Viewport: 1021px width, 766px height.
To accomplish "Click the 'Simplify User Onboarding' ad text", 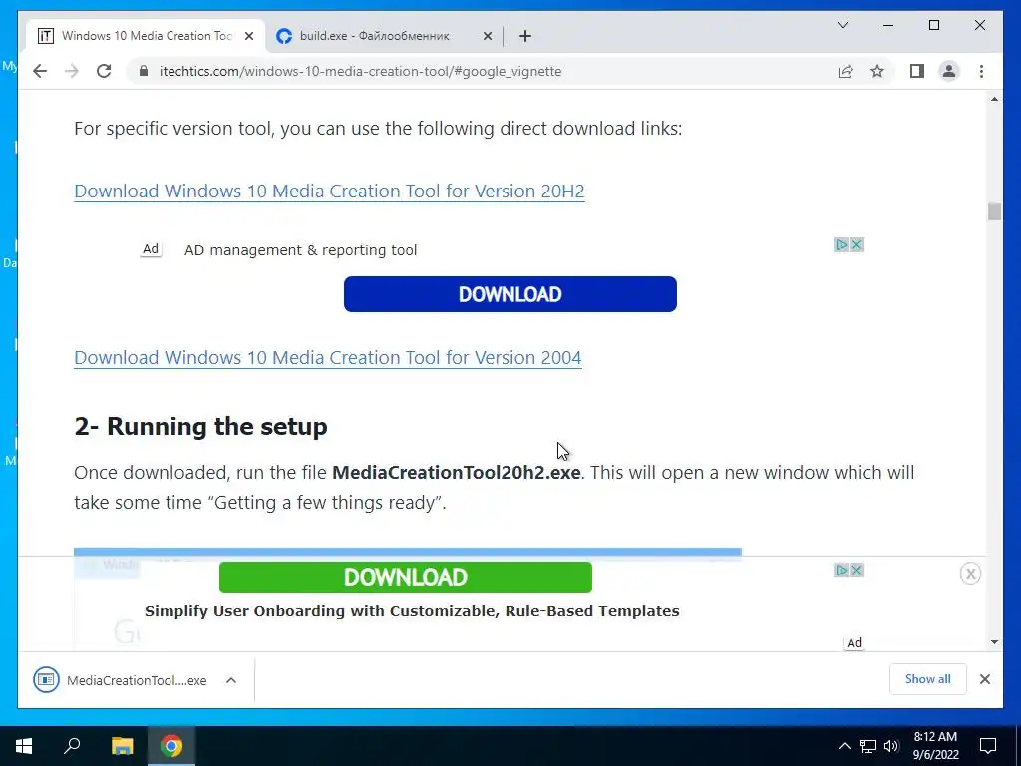I will (x=412, y=611).
